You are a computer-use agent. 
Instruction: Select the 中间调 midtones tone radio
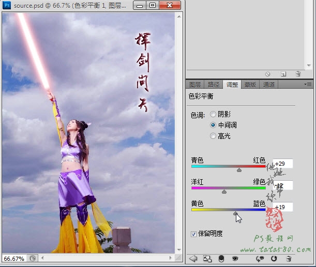click(213, 125)
